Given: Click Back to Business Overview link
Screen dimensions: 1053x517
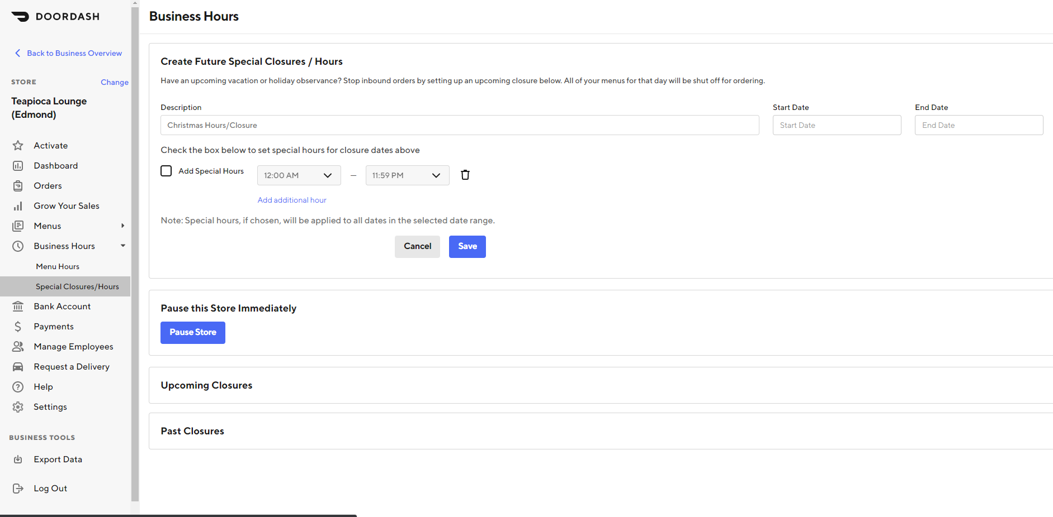Looking at the screenshot, I should pos(74,53).
